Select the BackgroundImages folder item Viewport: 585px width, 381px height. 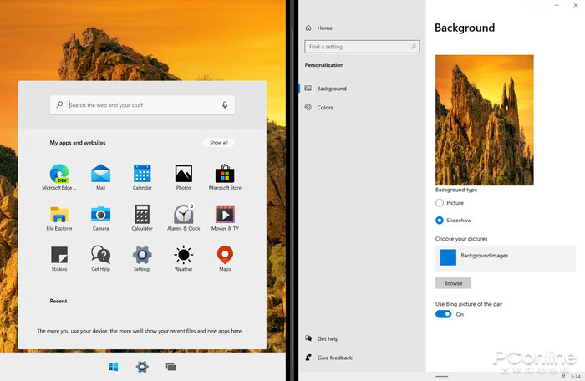tap(505, 257)
